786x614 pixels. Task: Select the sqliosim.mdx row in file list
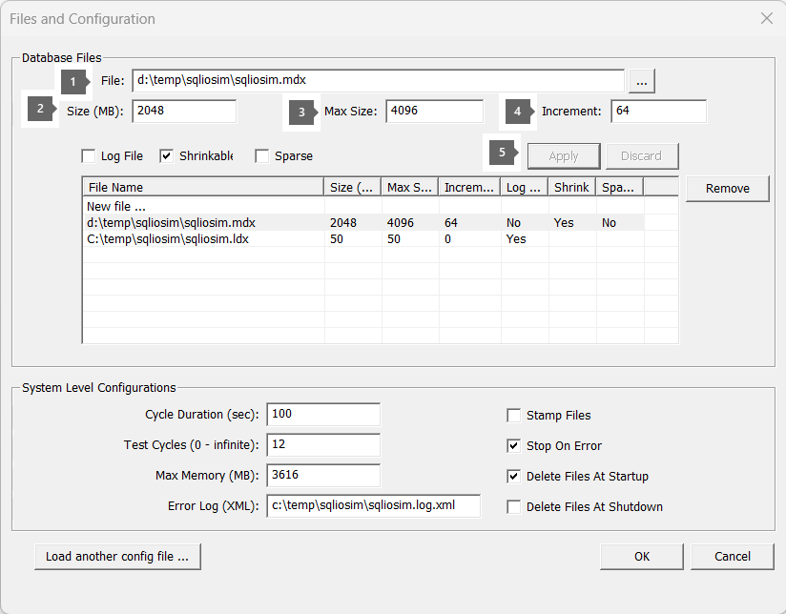171,223
